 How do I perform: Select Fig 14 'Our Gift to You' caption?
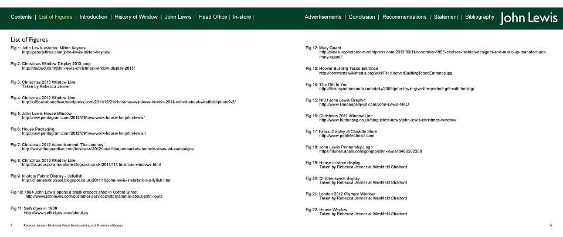tap(327, 84)
